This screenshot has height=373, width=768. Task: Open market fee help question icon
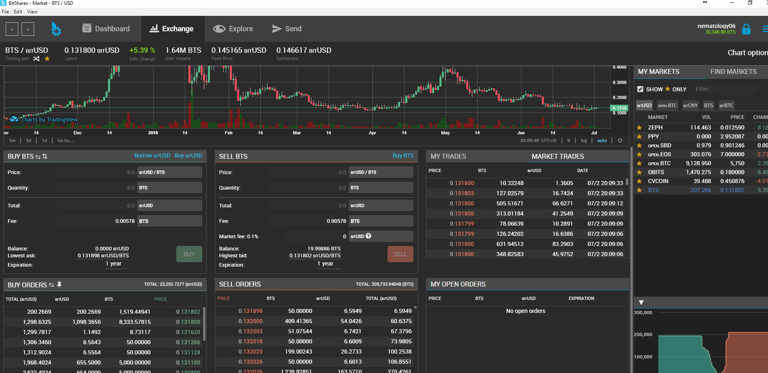pyautogui.click(x=368, y=236)
